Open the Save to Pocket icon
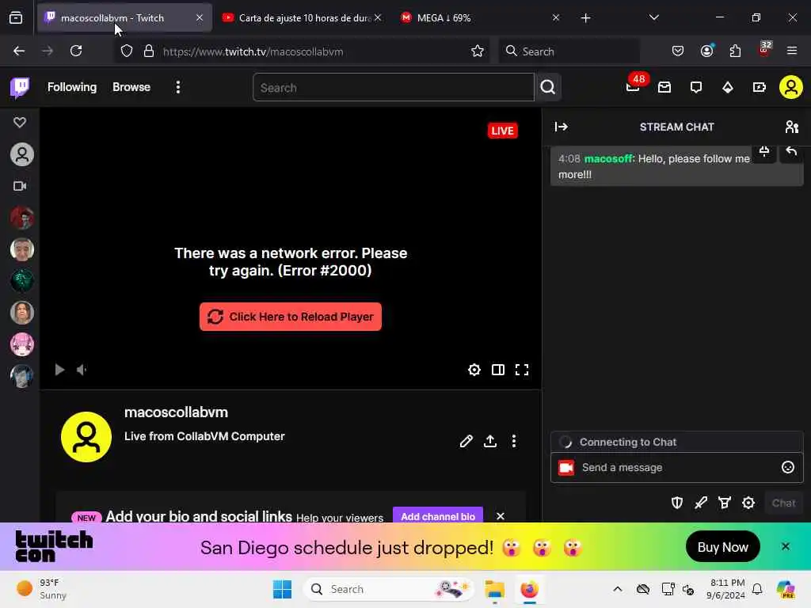Screen dimensions: 811x608 678,51
